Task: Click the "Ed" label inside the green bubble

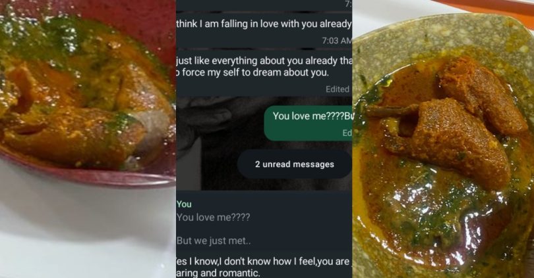Action: coord(347,133)
